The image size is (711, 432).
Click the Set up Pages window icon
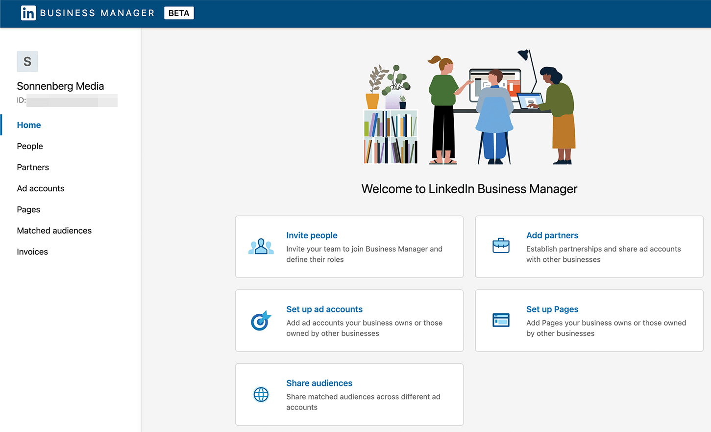point(501,320)
